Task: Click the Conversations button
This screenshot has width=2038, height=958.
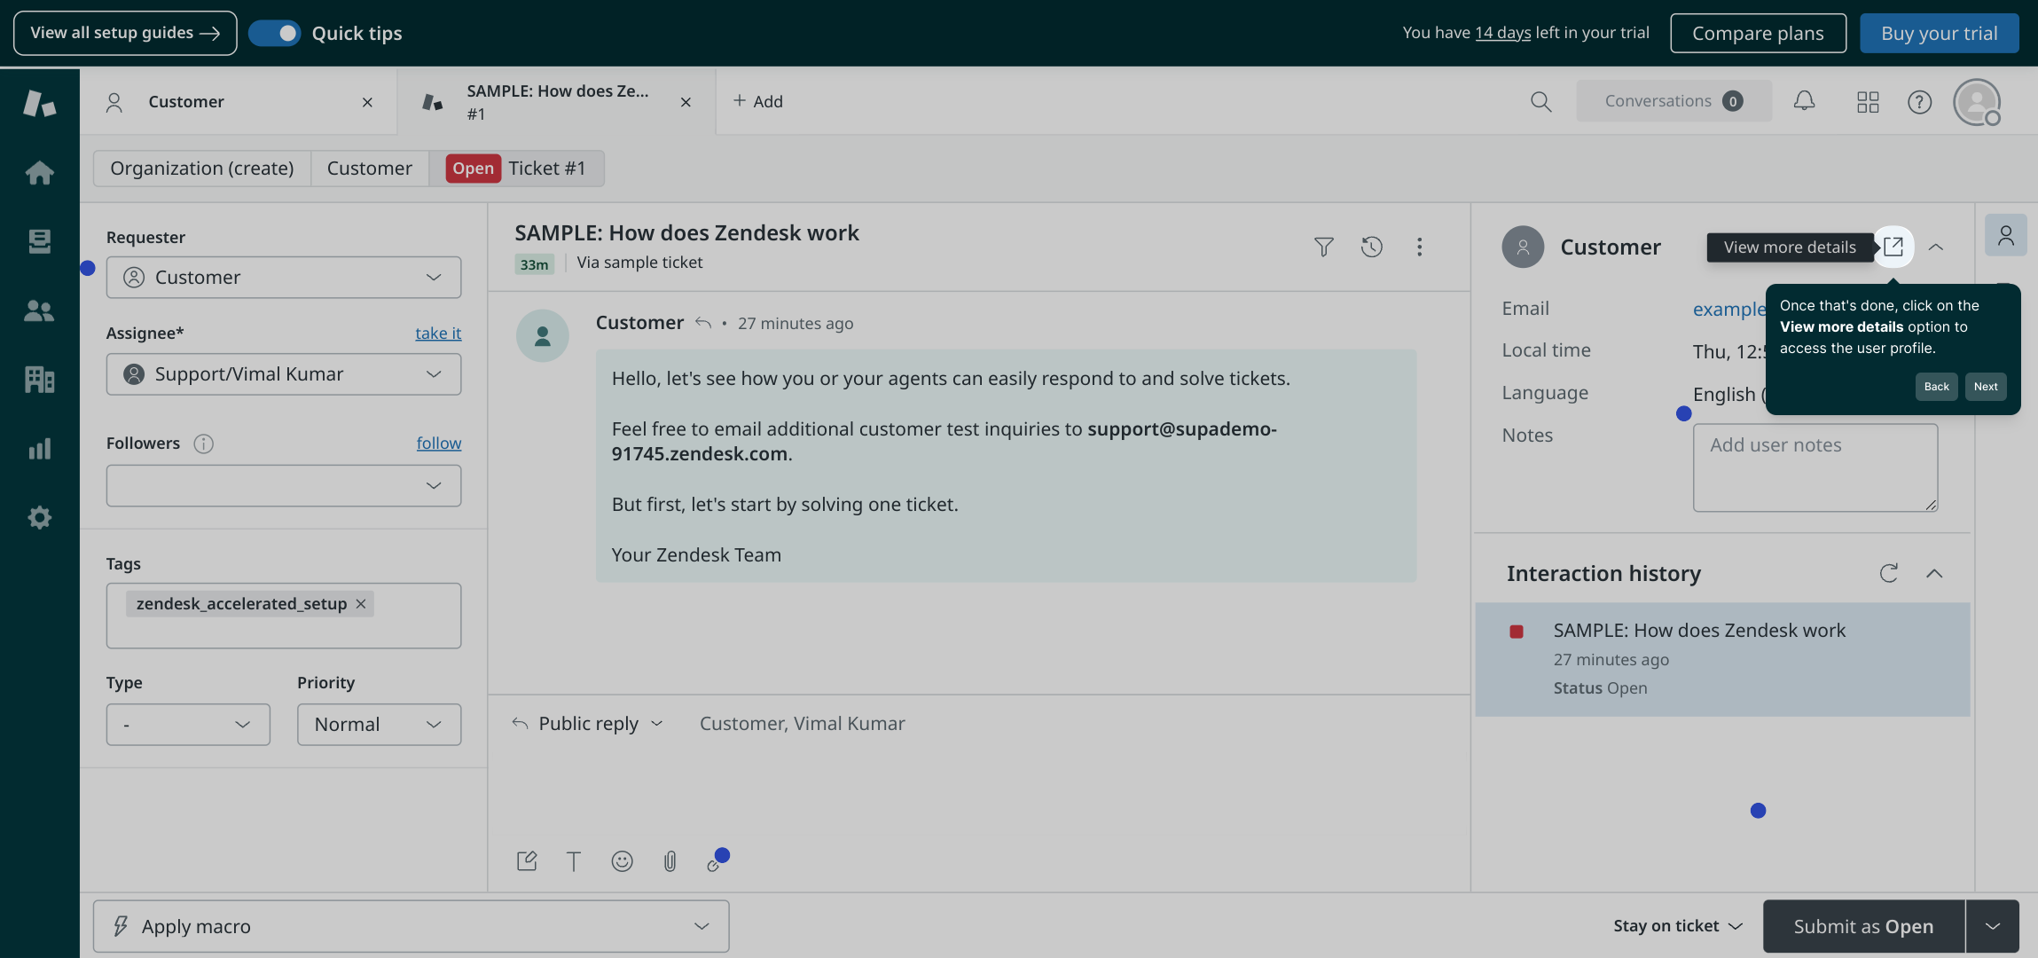Action: 1674,101
